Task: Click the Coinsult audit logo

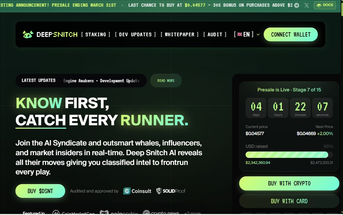Action: [137, 191]
